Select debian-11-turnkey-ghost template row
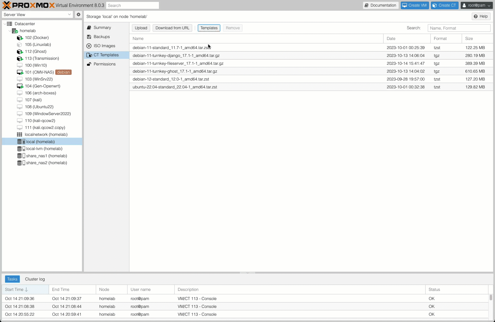 pos(311,71)
